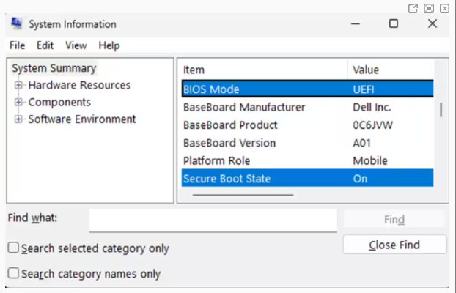The height and width of the screenshot is (293, 456).
Task: Click the Close Find button
Action: (394, 245)
